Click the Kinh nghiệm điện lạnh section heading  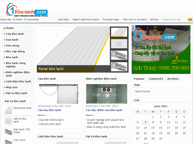[x=101, y=79]
